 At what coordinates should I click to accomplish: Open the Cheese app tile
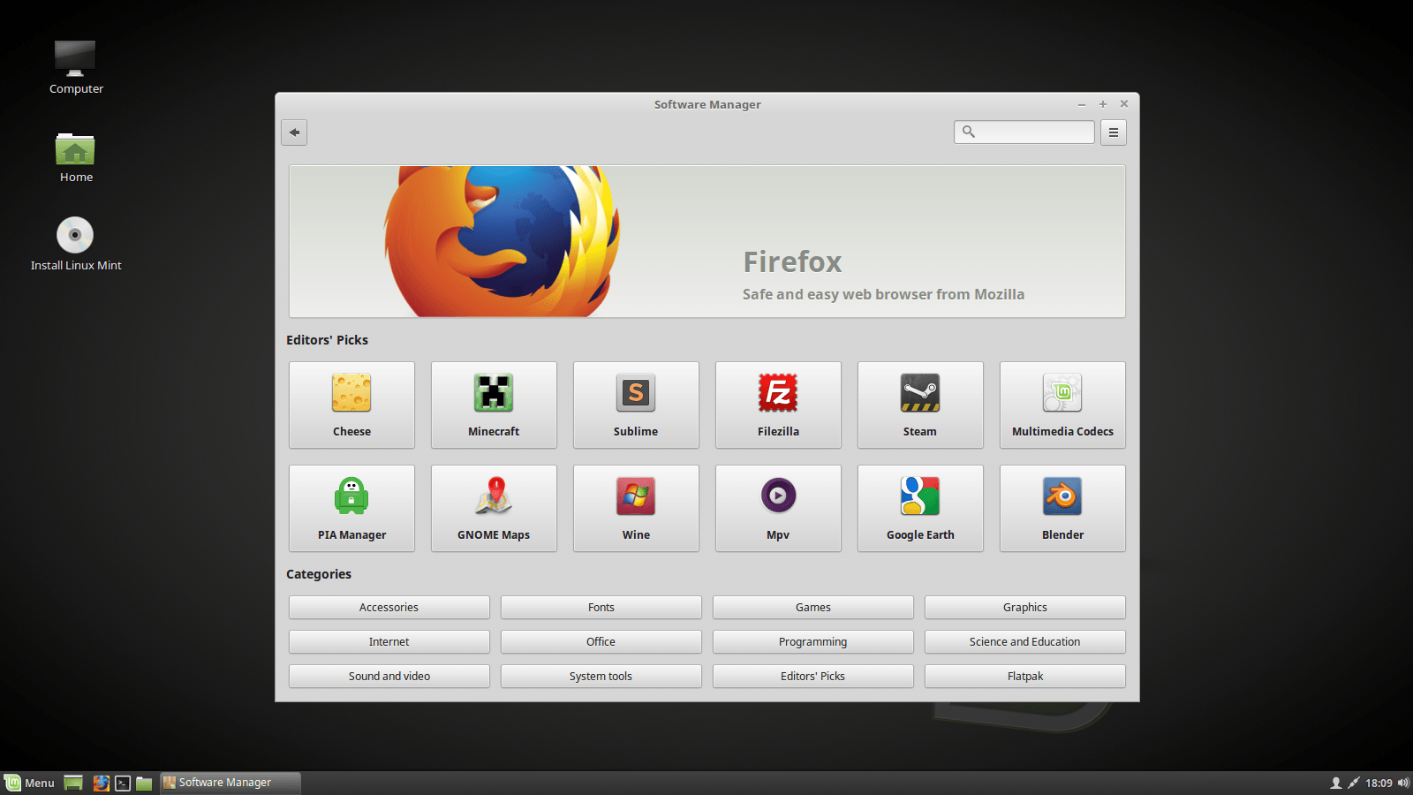tap(351, 405)
